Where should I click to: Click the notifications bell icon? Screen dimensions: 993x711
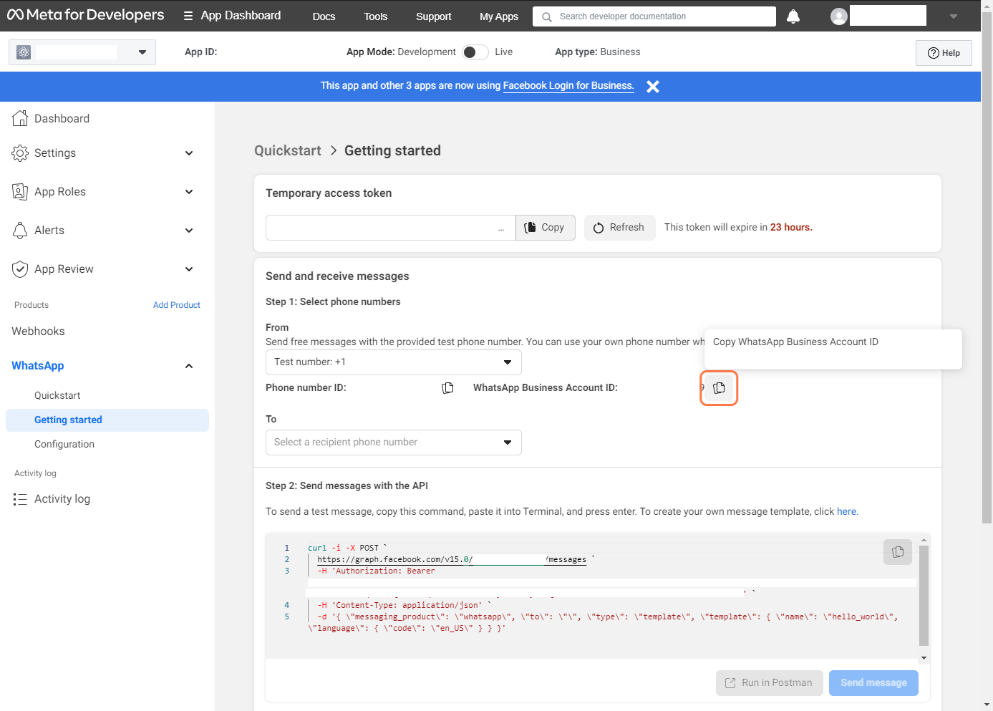(x=793, y=16)
